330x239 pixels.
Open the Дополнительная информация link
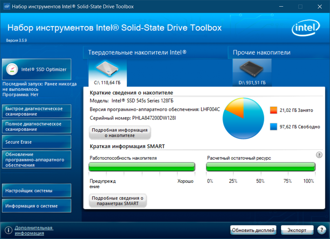34,230
